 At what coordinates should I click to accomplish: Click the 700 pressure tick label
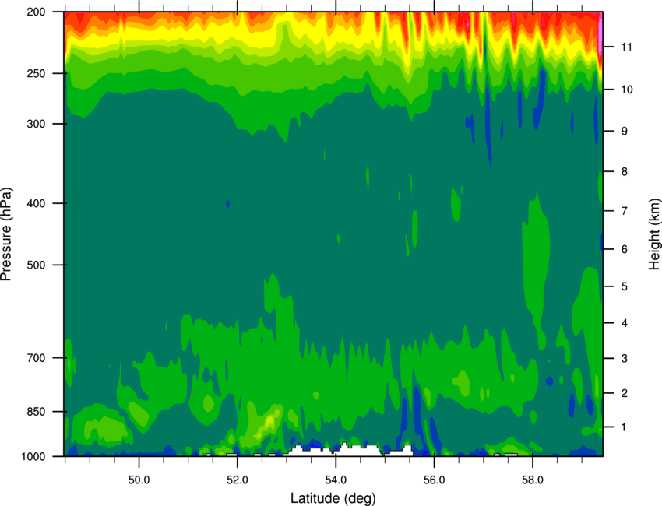(36, 358)
